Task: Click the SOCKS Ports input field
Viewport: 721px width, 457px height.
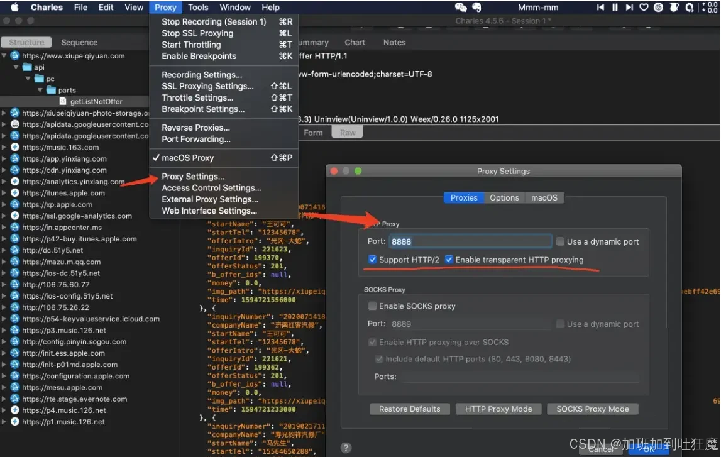Action: [520, 377]
